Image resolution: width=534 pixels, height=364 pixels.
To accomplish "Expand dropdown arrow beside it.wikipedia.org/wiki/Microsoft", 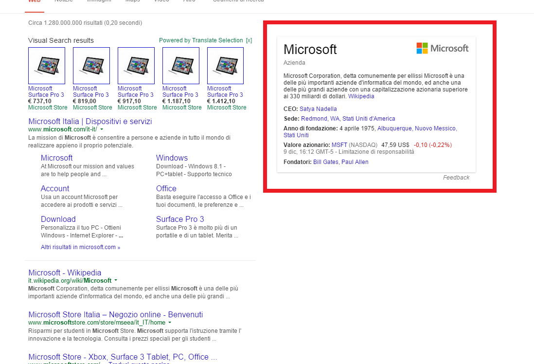I will pyautogui.click(x=116, y=280).
